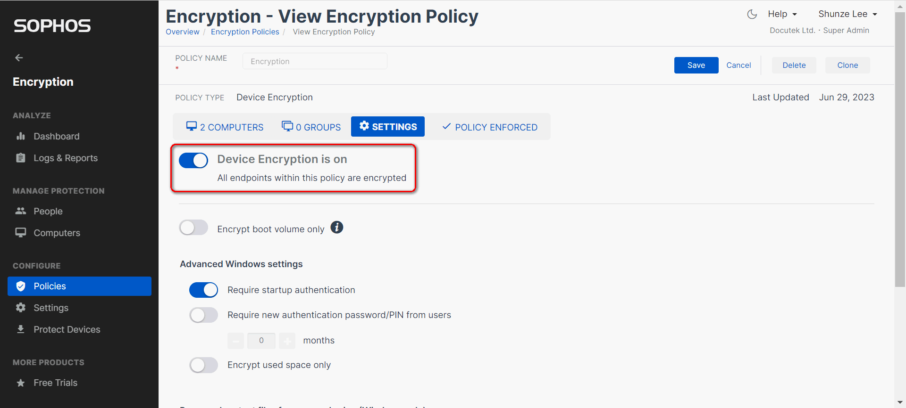Screen dimensions: 906x408
Task: Click the back arrow in the sidebar
Action: tap(19, 57)
